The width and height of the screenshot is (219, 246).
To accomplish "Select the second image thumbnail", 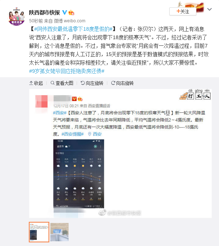I will [x=59, y=232].
